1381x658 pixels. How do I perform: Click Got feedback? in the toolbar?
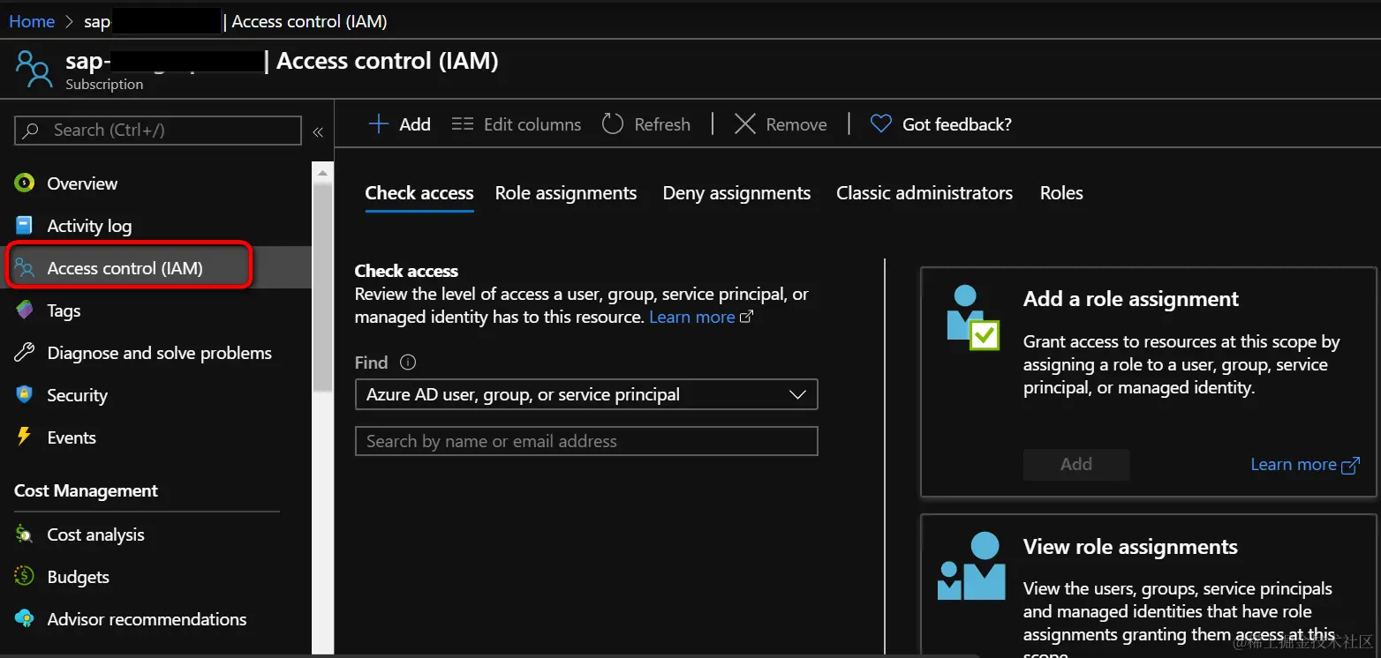point(941,124)
